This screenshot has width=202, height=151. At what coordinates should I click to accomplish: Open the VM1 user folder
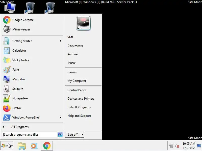(x=70, y=37)
